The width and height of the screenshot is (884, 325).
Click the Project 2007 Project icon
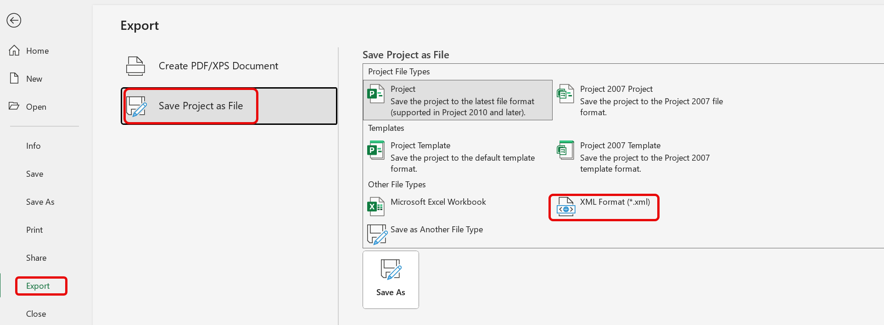click(x=565, y=94)
